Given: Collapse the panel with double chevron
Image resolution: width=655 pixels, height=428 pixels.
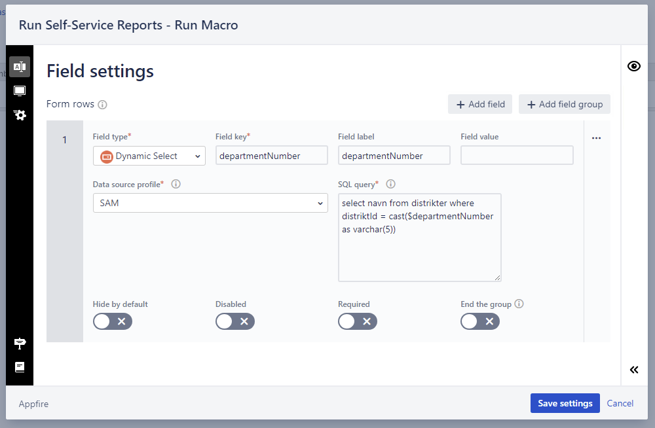Looking at the screenshot, I should 633,370.
